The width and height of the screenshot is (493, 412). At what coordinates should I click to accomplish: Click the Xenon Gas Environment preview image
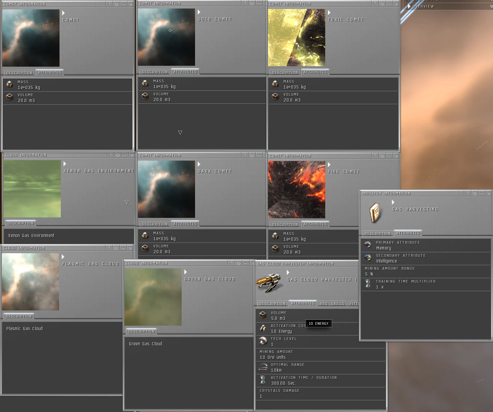click(x=32, y=189)
